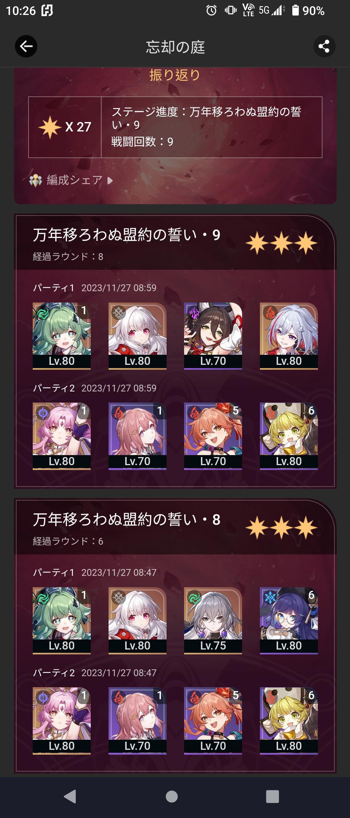Screen dimensions: 350x818
Task: Tap the Android home circle button
Action: pos(172,797)
